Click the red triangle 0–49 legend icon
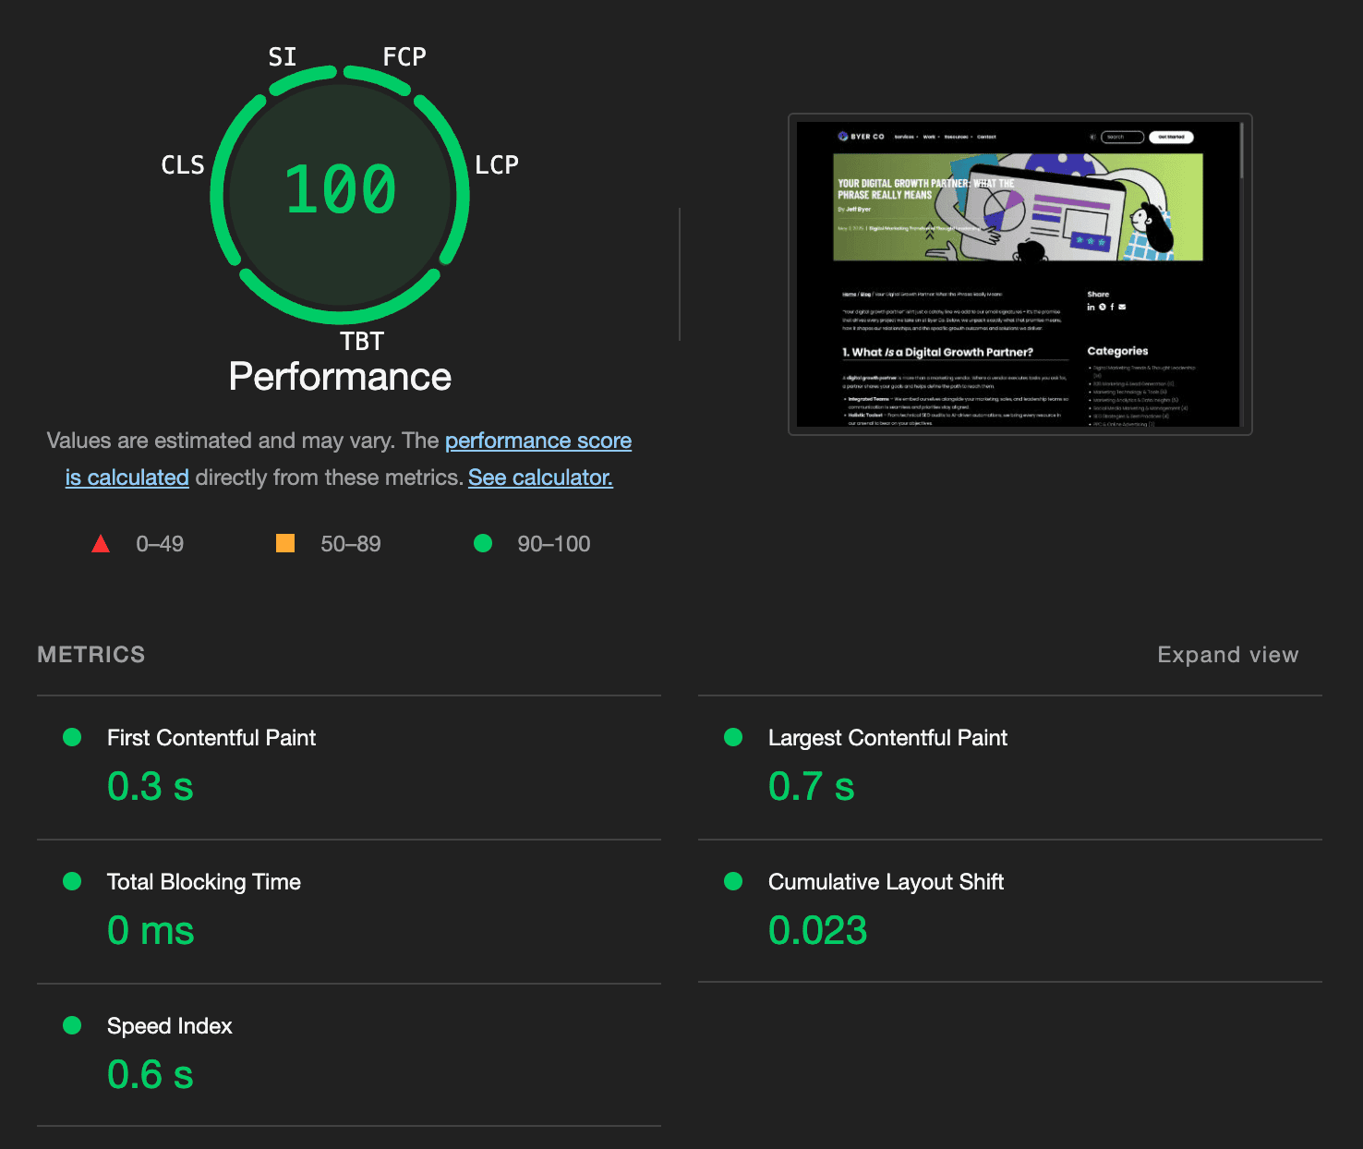1363x1149 pixels. 101,544
